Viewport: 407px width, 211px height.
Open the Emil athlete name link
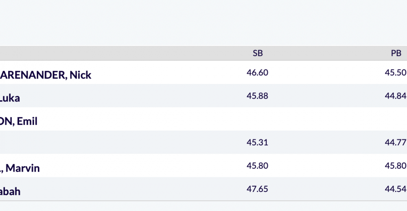(19, 121)
